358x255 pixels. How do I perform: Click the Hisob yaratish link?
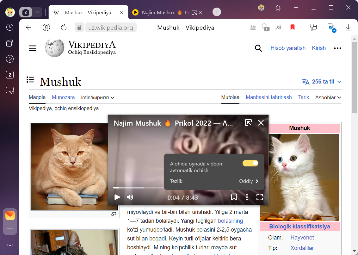coord(288,48)
